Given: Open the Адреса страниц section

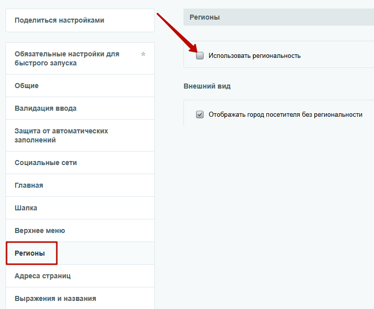Looking at the screenshot, I should click(80, 276).
